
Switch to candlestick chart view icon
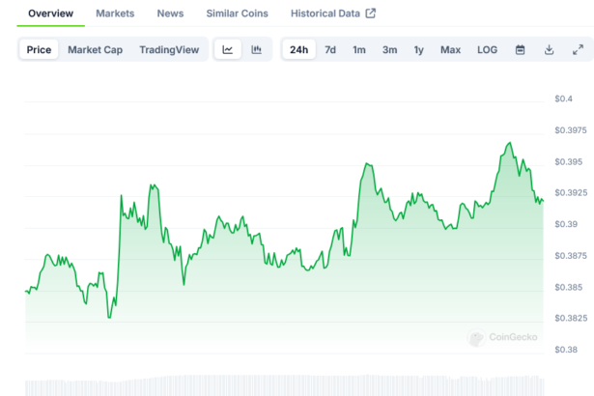pyautogui.click(x=256, y=49)
